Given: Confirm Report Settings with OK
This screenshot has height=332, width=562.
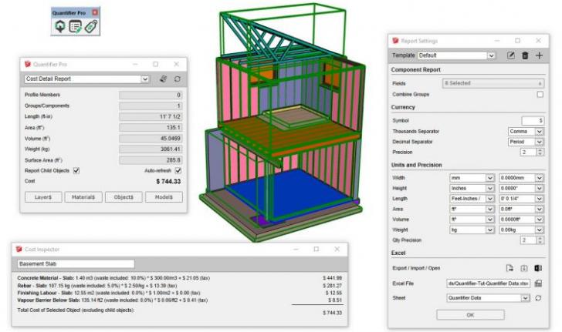Looking at the screenshot, I should pyautogui.click(x=470, y=315).
